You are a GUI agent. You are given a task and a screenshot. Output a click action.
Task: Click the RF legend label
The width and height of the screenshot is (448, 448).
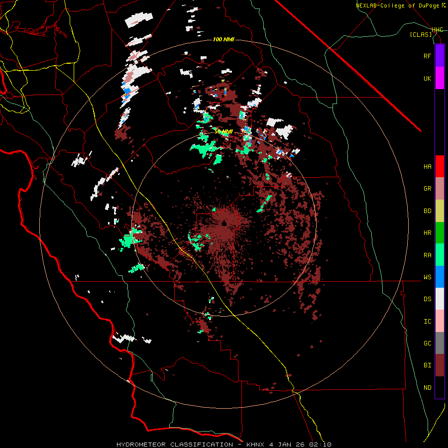point(427,56)
